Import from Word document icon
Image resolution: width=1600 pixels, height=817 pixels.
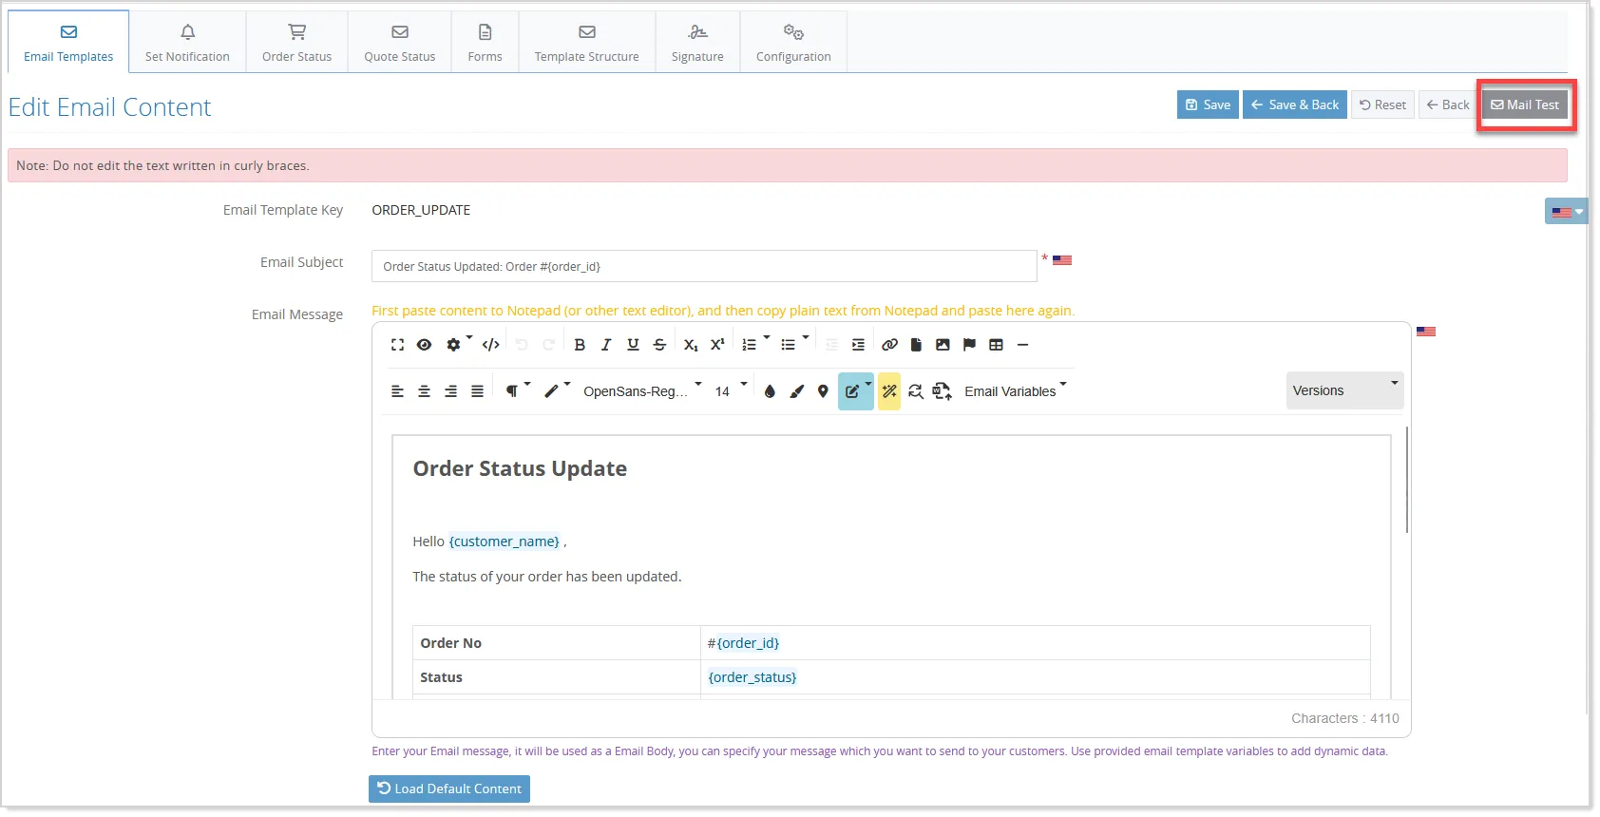tap(943, 391)
